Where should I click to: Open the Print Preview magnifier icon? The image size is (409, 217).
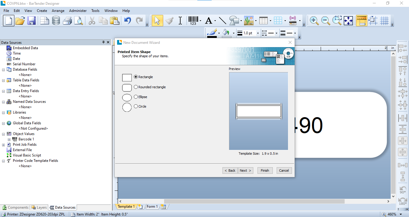(78, 21)
